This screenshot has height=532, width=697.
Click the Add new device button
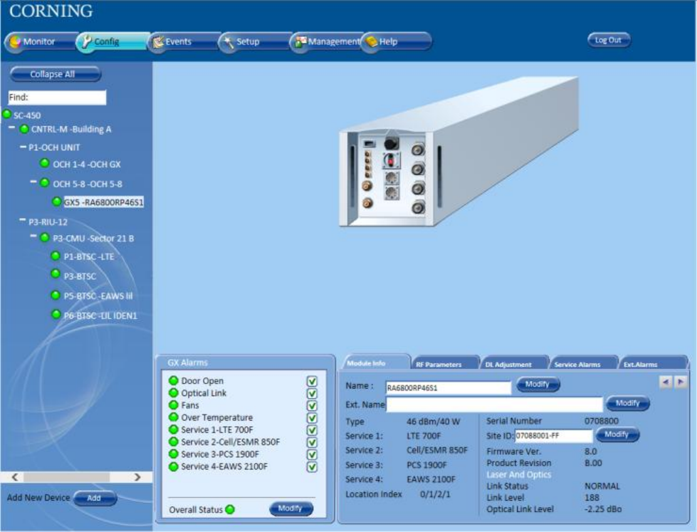(x=95, y=498)
